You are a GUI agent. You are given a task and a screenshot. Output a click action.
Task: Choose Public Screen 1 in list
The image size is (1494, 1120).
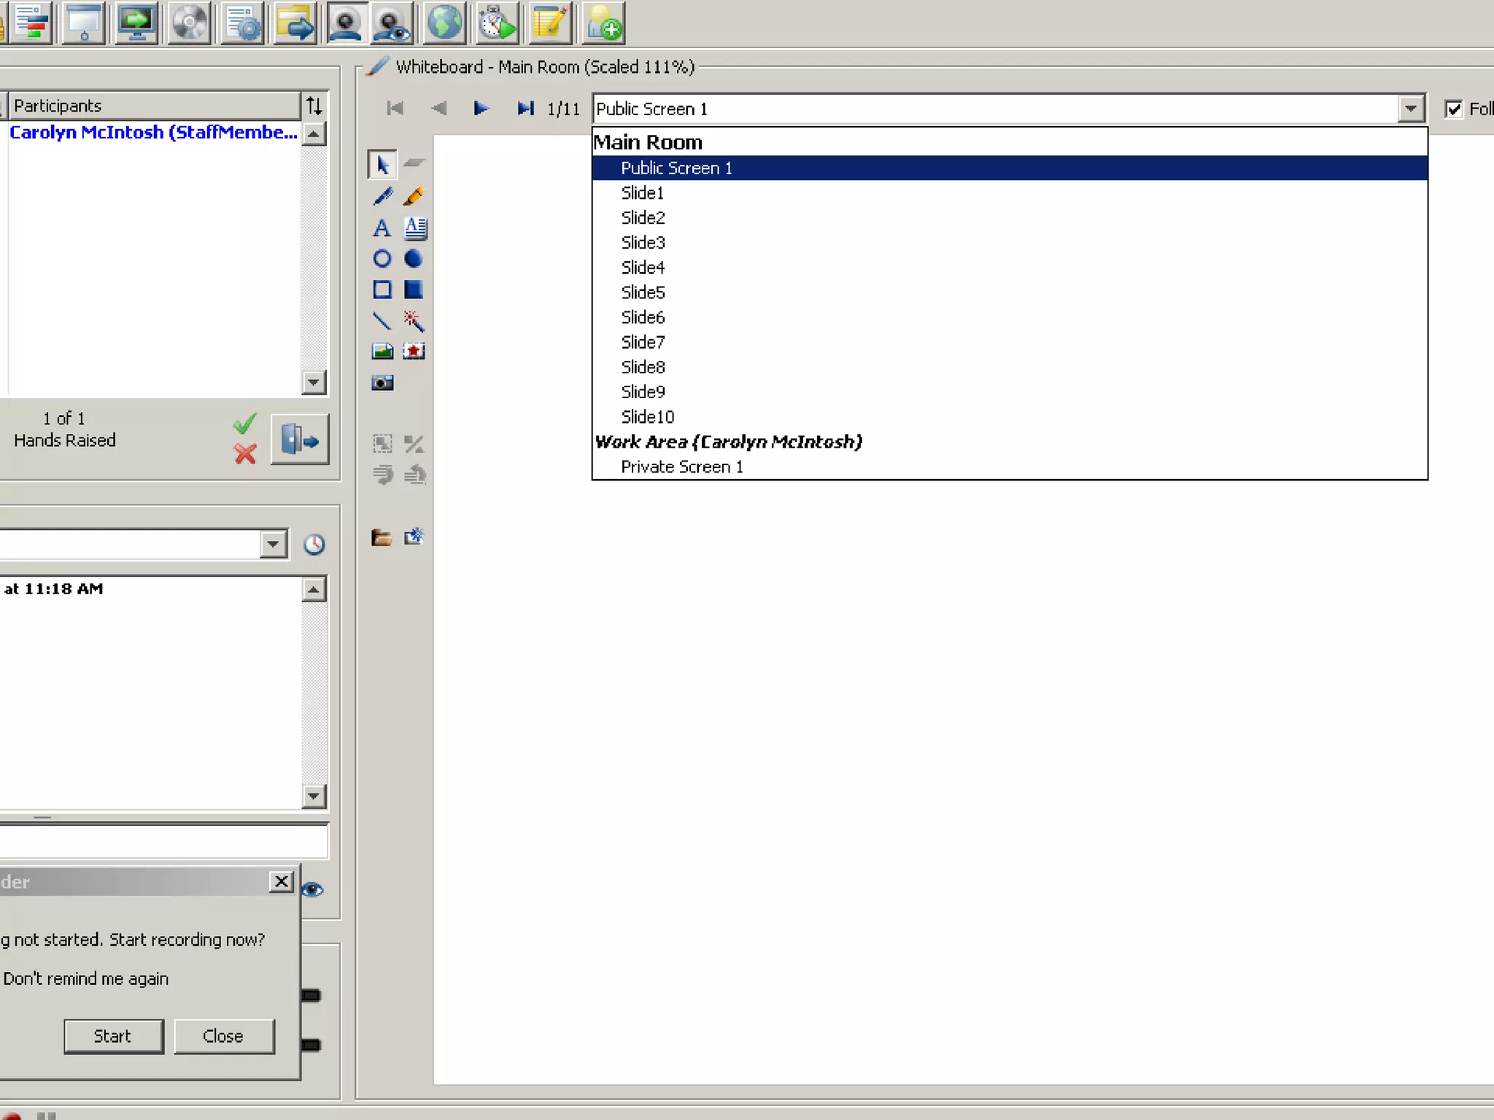1010,168
